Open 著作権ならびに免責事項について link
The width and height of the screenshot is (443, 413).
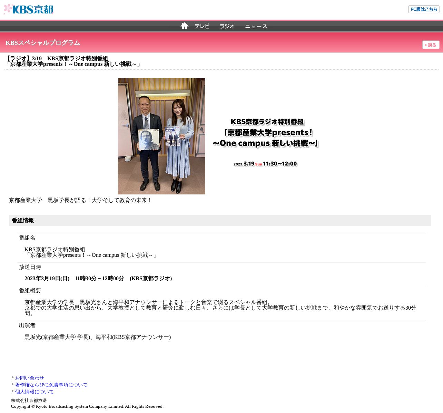point(51,385)
